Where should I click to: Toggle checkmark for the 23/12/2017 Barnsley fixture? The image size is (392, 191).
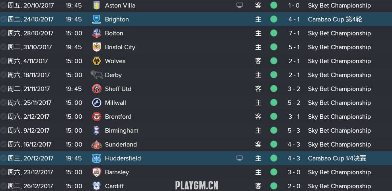click(4, 172)
